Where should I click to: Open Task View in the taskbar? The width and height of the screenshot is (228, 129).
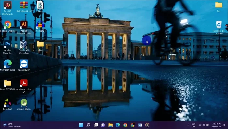[96, 125]
